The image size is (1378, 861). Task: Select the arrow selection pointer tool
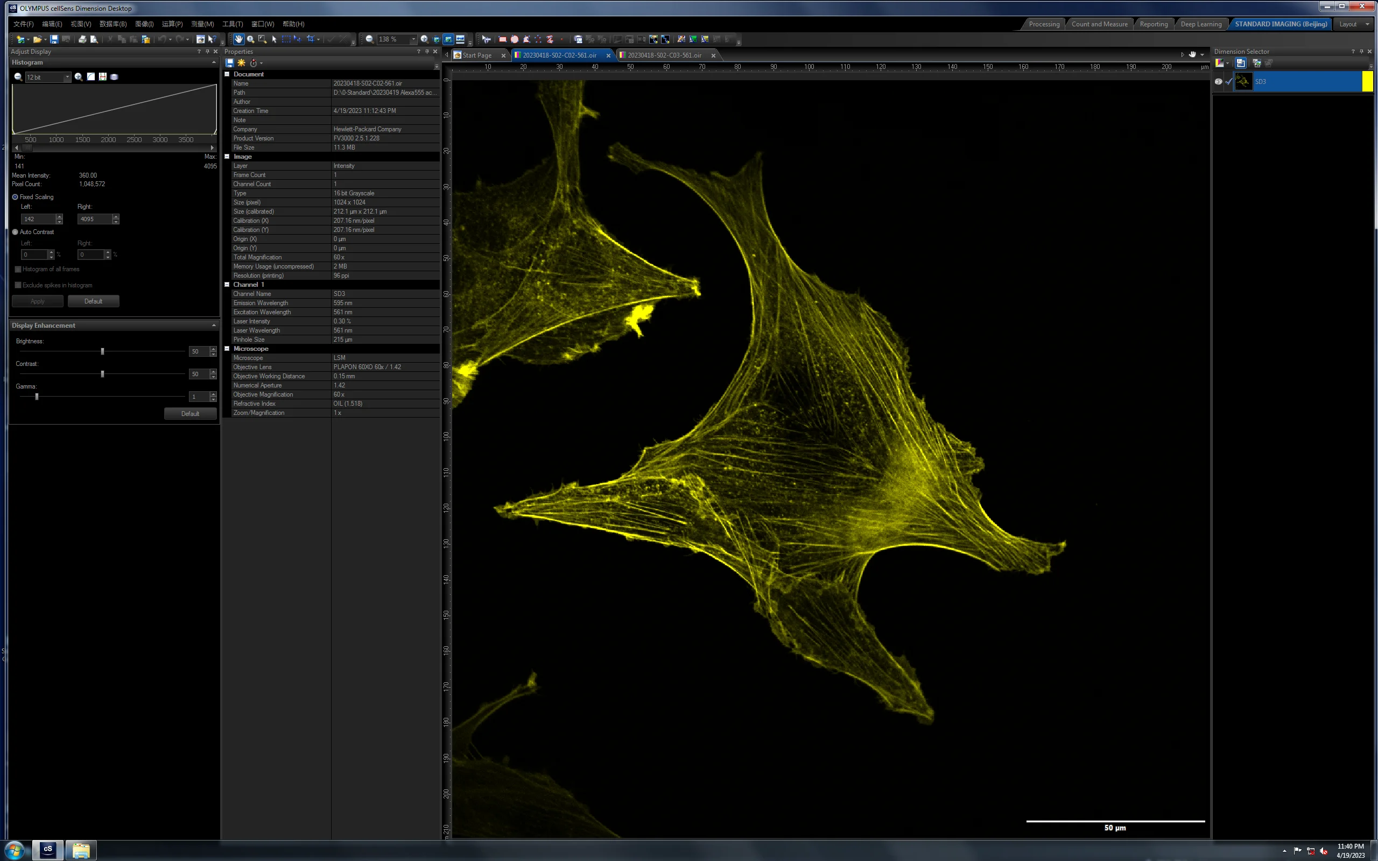[274, 39]
